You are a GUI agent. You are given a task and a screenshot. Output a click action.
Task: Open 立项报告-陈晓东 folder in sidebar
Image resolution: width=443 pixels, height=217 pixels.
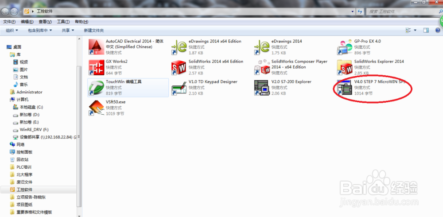(27, 197)
